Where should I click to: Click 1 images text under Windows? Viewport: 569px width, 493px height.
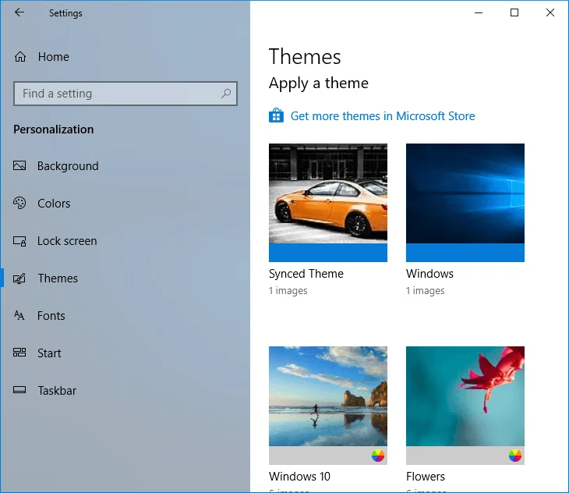coord(426,291)
